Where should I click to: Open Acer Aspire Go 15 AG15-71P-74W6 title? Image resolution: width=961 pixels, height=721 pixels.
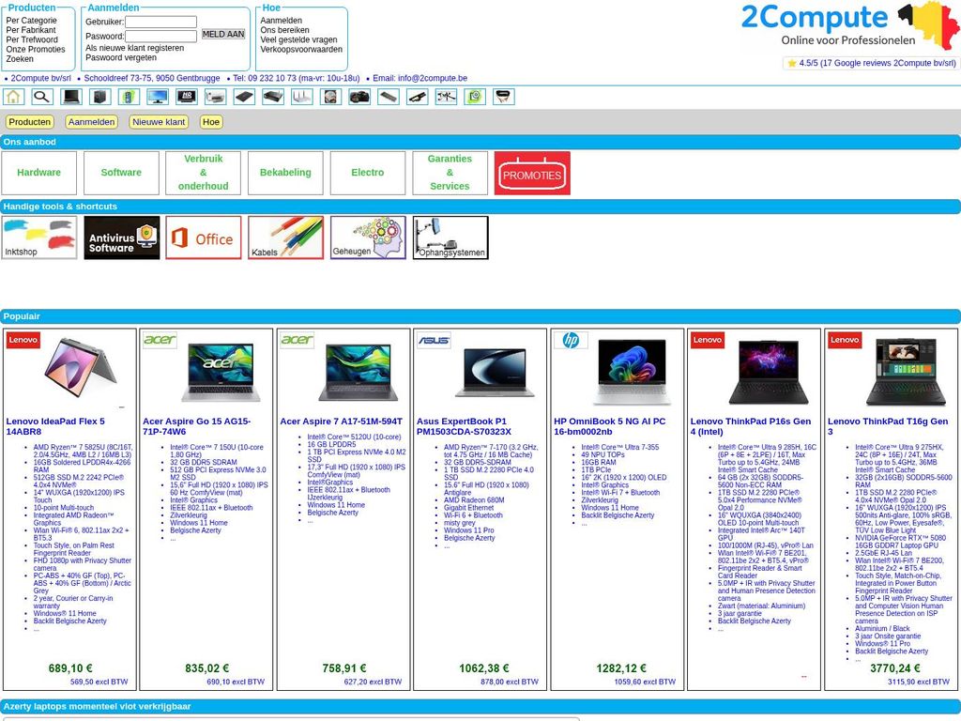(x=197, y=427)
